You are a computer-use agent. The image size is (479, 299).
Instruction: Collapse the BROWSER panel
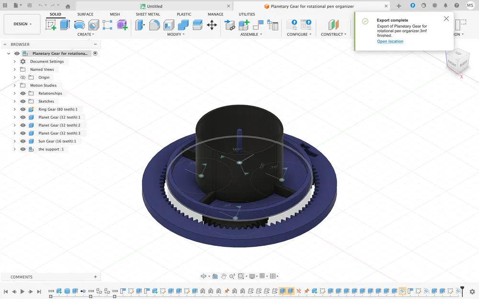click(95, 44)
